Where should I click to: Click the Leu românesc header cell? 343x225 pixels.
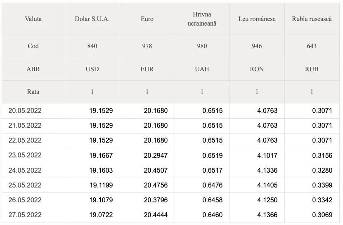[x=257, y=19]
